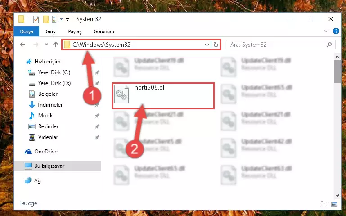Screen dimensions: 346x216
Task: Open Yerel Disk (C:) in sidebar
Action: tap(54, 72)
